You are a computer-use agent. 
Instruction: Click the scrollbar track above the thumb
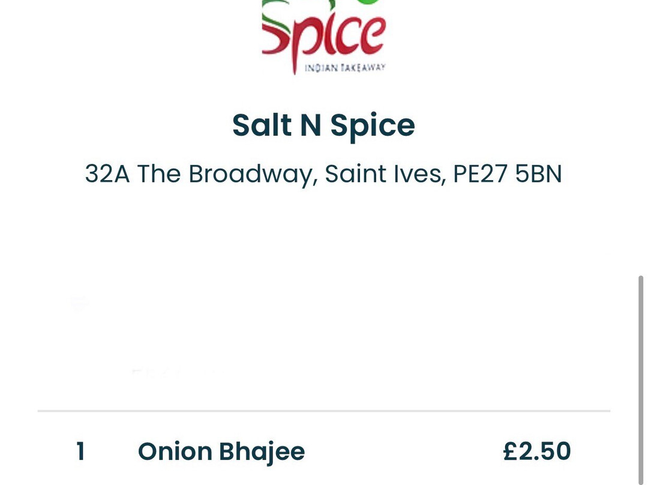pyautogui.click(x=641, y=136)
